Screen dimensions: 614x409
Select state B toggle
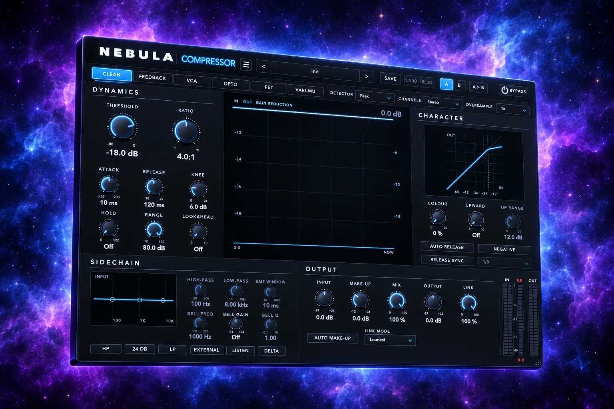coord(459,85)
